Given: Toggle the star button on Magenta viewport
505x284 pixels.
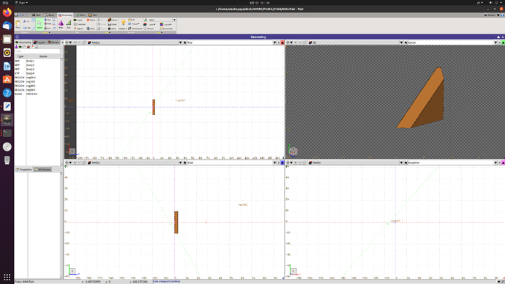Looking at the screenshot, I should 405,162.
